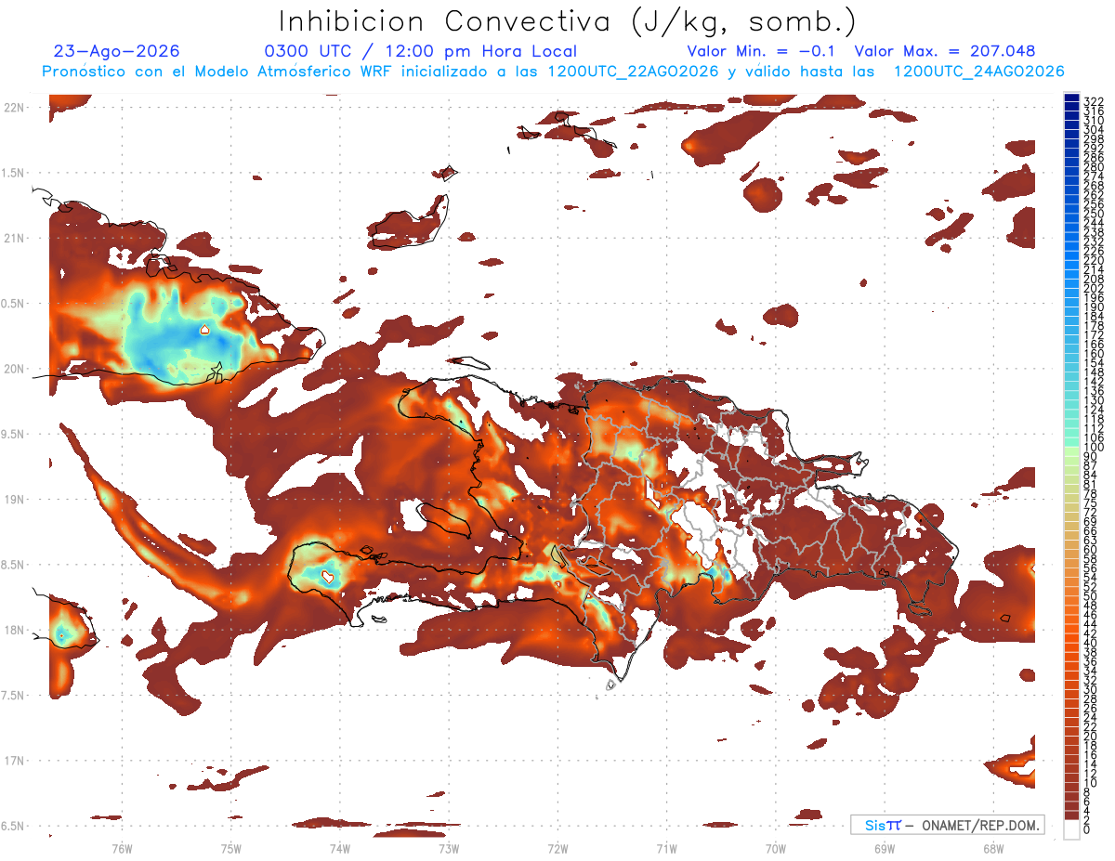Click the "75W" longitude label
Viewport: 1115px width, 861px height.
(x=230, y=849)
